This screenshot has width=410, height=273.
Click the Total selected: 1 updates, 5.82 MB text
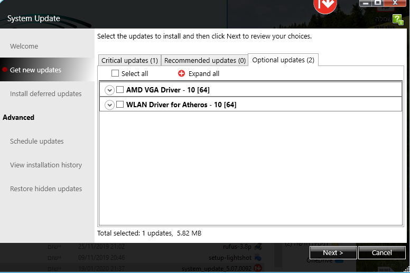pos(150,233)
